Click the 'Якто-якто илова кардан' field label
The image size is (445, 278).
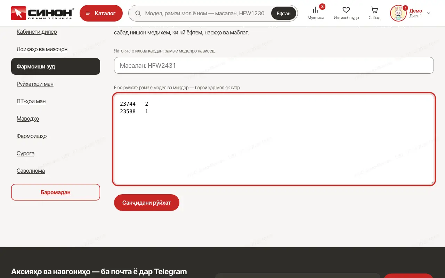164,51
